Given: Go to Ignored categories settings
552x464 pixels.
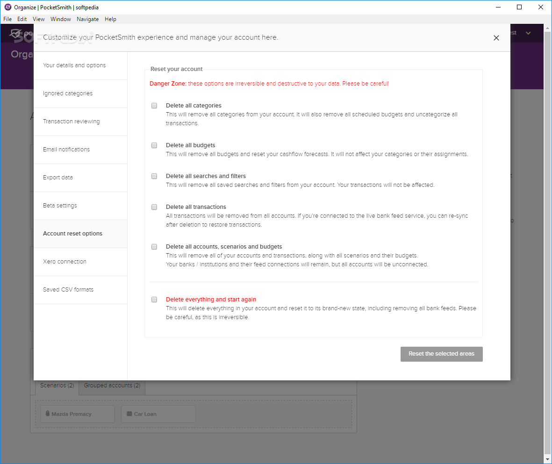Looking at the screenshot, I should pyautogui.click(x=80, y=93).
